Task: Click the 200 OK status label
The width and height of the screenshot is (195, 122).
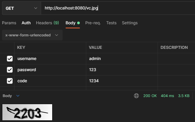Action: pos(150,96)
